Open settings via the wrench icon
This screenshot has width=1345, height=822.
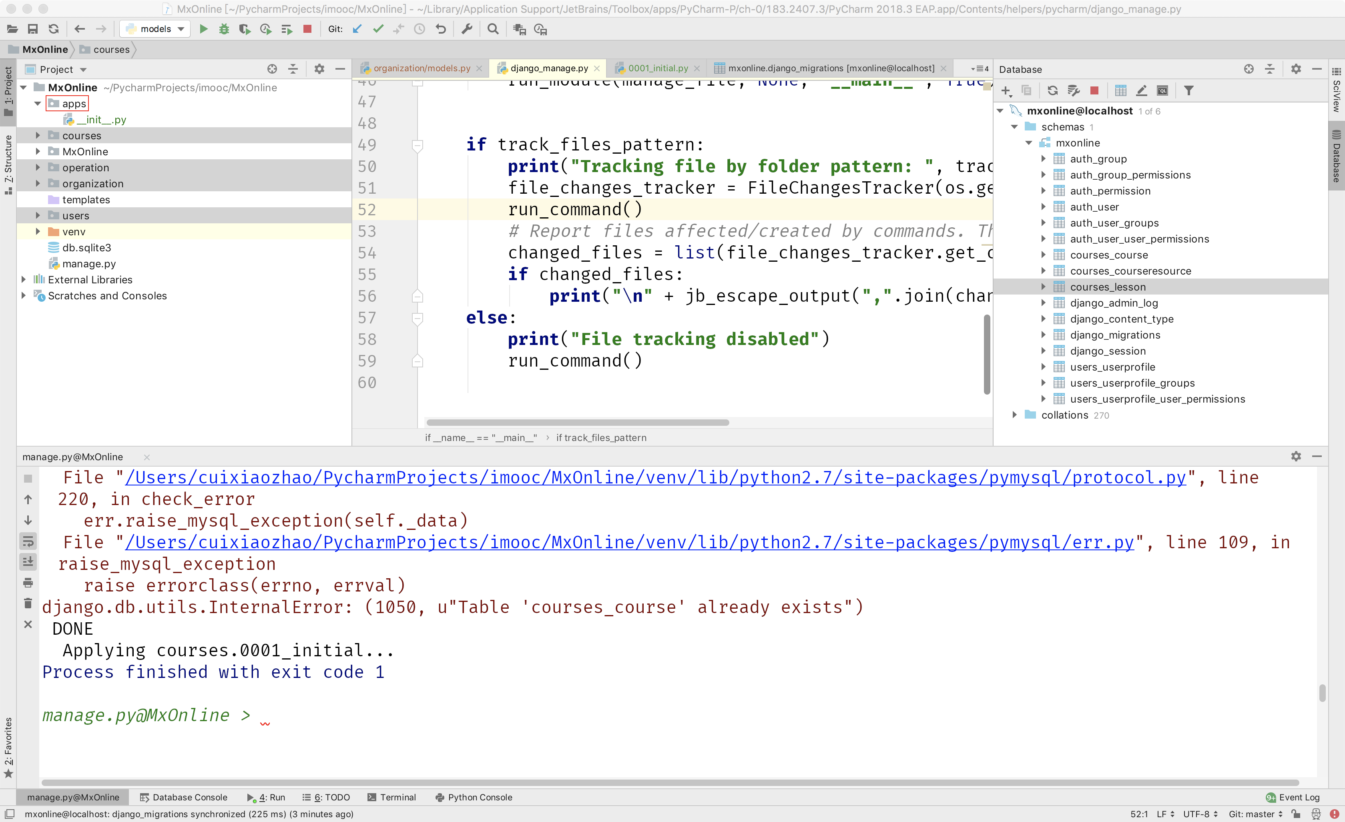coord(467,29)
